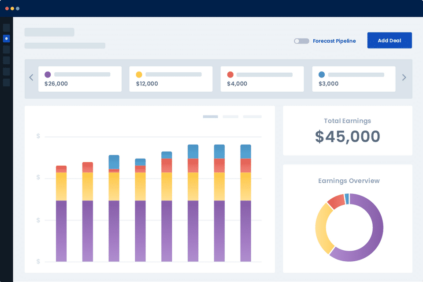Click the bottom sidebar icon
Viewport: 423px width, 282px height.
[7, 82]
